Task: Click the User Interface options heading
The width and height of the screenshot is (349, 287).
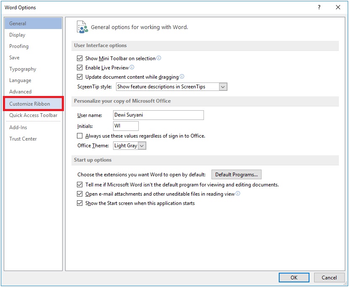Action: click(x=100, y=45)
